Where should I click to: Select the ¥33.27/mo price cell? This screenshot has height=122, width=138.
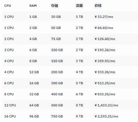pyautogui.click(x=104, y=17)
